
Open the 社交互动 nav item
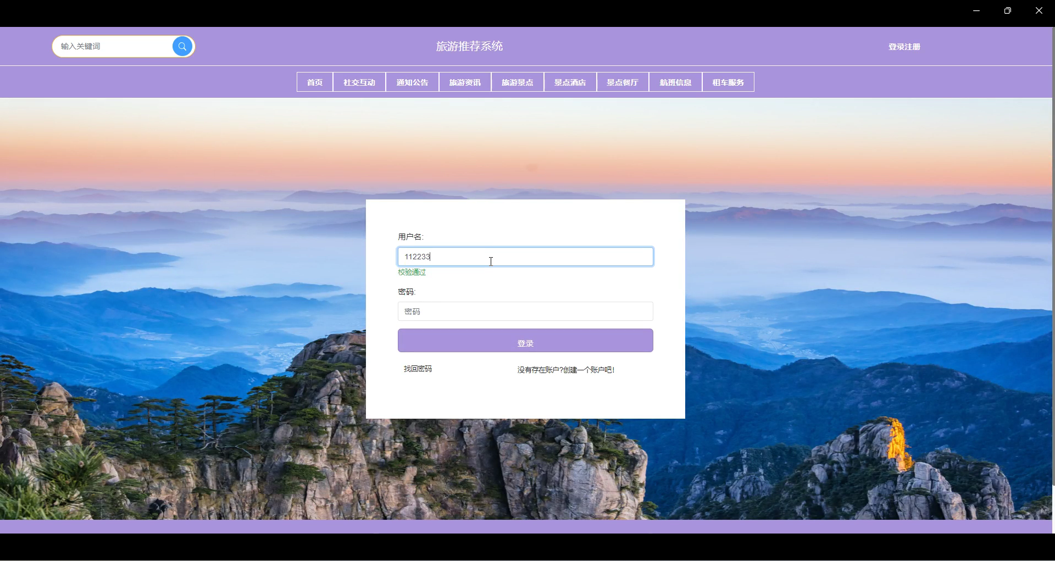pos(359,82)
